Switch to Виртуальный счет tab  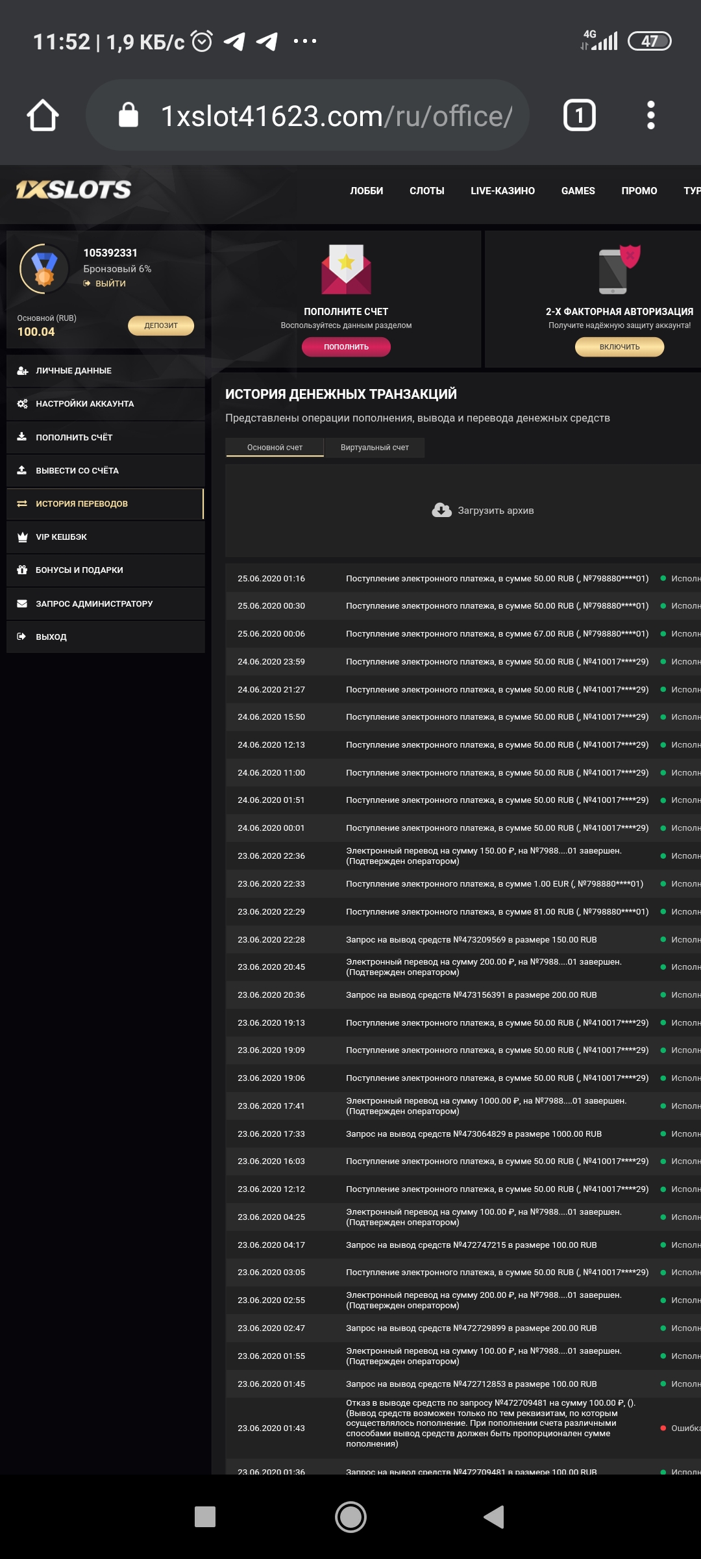(x=375, y=448)
